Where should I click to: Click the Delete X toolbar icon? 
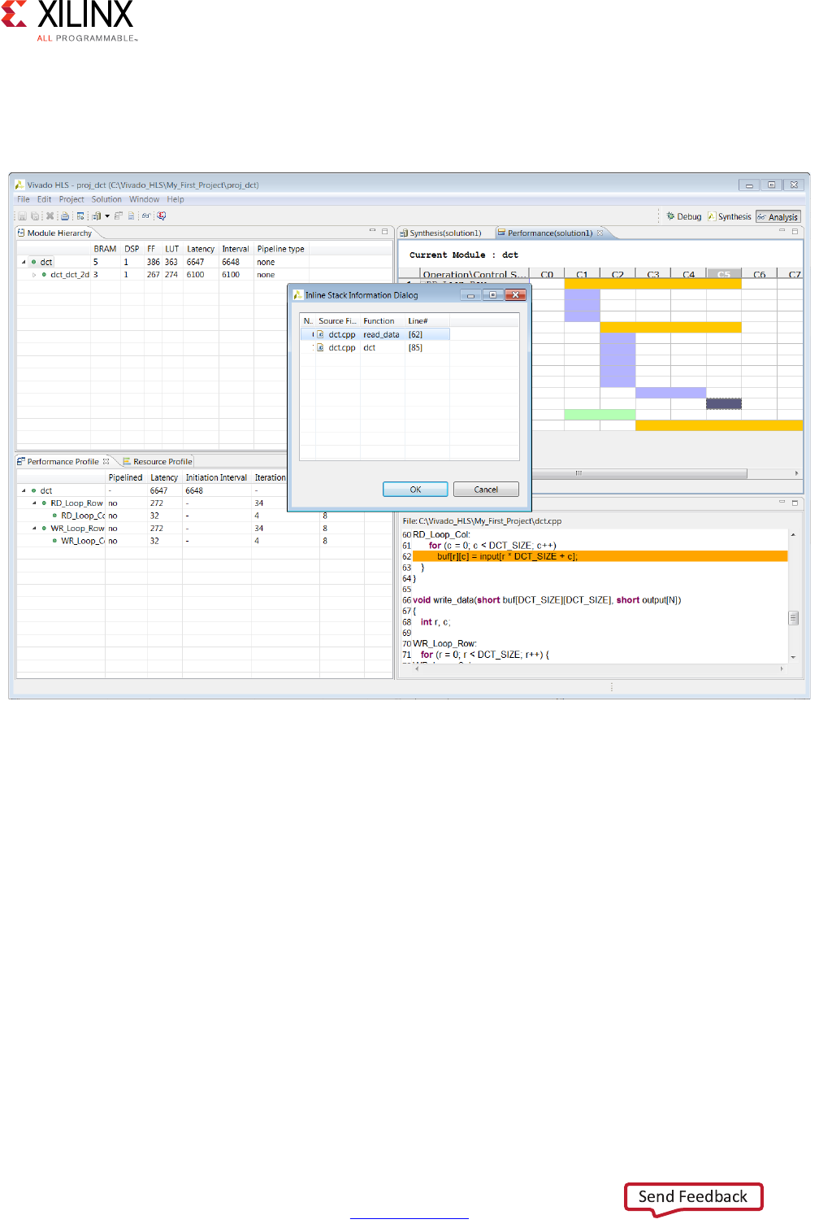[x=50, y=216]
